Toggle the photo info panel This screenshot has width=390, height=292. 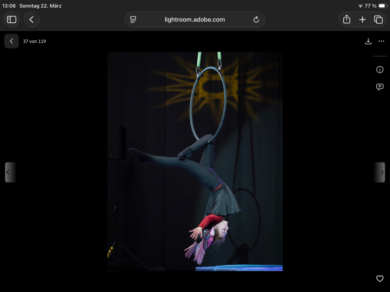380,70
